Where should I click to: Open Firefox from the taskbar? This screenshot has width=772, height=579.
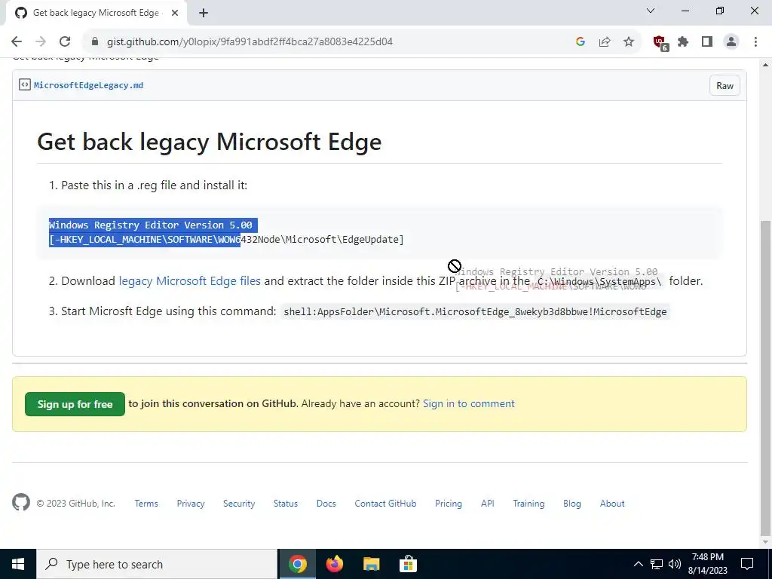[334, 564]
